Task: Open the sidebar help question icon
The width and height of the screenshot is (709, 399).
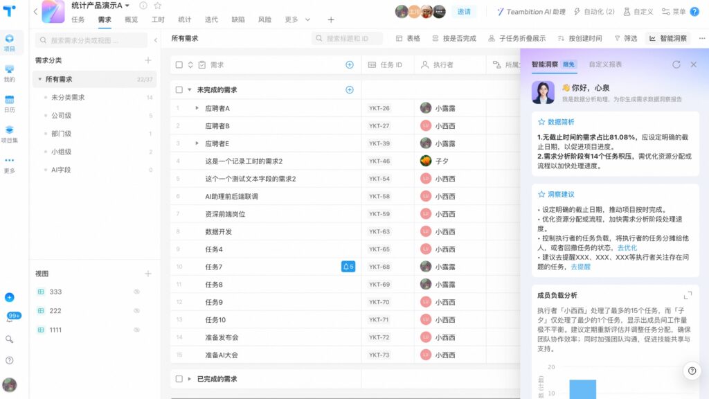Action: point(9,360)
